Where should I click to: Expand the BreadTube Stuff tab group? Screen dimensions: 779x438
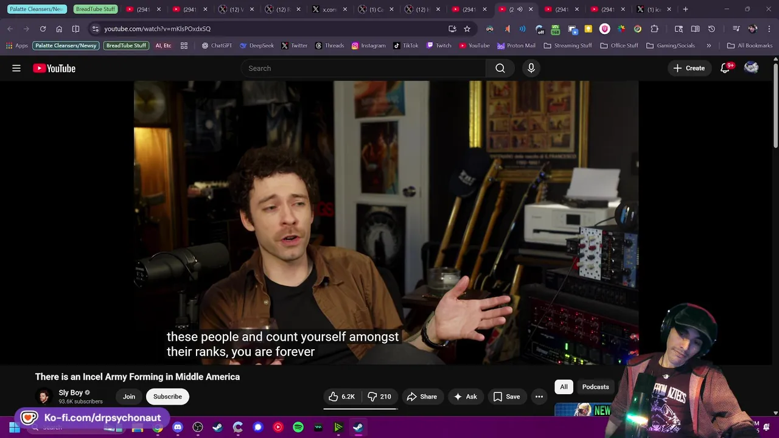[x=96, y=9]
